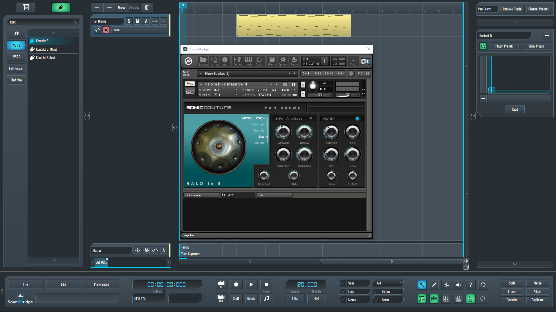Select the Slap articulation
Image resolution: width=556 pixels, height=312 pixels.
261,137
